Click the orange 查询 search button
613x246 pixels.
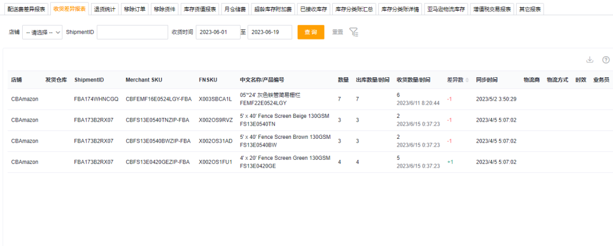point(311,32)
